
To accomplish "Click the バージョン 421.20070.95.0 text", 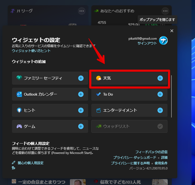I will tap(148, 168).
